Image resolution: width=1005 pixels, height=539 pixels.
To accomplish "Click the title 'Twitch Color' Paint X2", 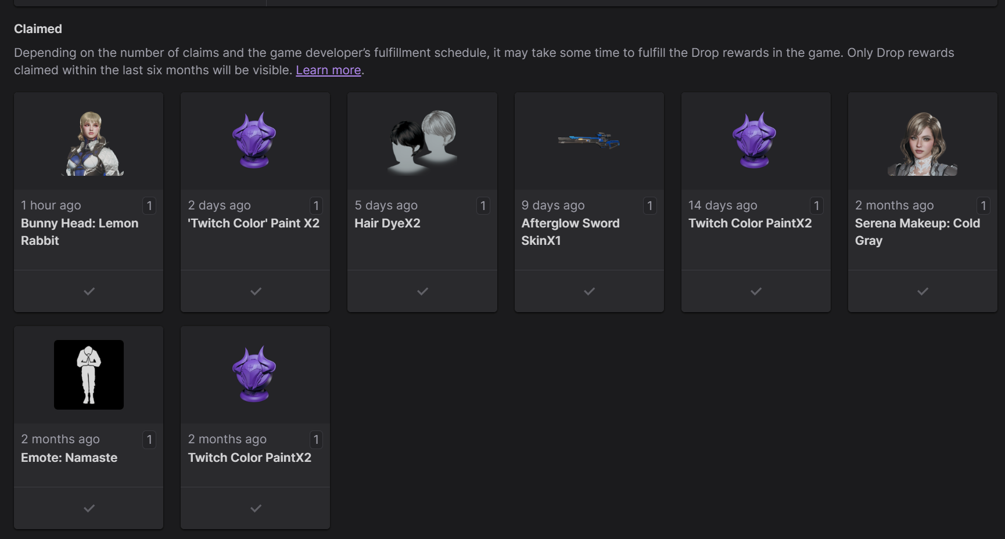I will (254, 223).
